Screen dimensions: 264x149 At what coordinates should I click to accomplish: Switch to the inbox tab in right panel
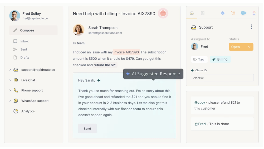(192, 13)
